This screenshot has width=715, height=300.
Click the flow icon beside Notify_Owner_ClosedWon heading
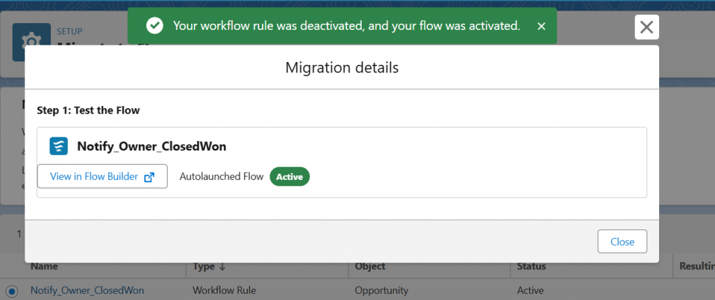pos(59,147)
